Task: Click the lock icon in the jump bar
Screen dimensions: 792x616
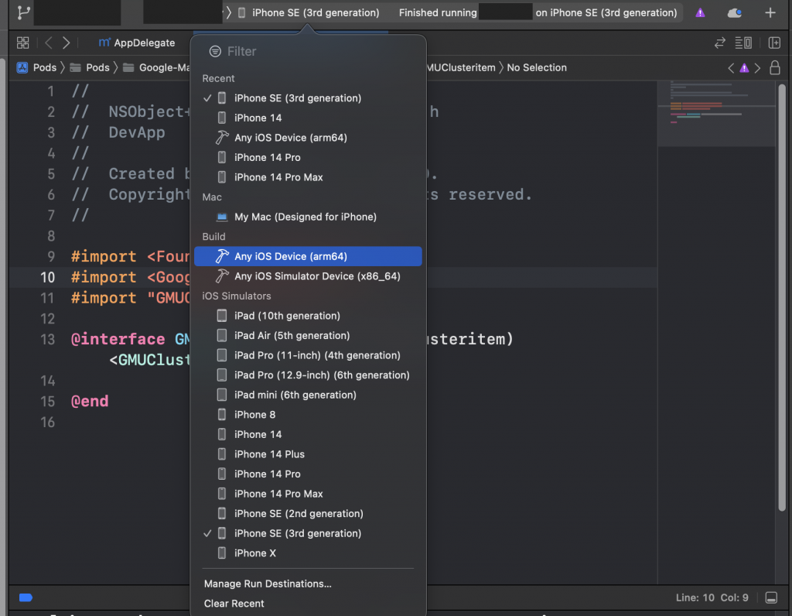Action: [x=774, y=68]
